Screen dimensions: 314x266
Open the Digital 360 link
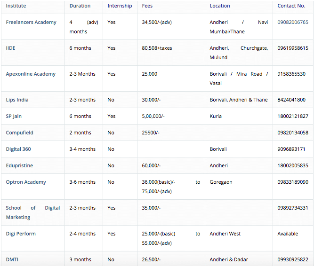[18, 149]
